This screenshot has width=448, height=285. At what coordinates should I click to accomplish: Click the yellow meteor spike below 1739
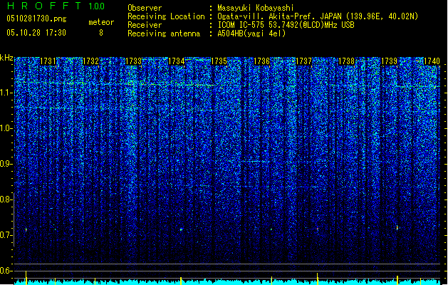point(397,280)
